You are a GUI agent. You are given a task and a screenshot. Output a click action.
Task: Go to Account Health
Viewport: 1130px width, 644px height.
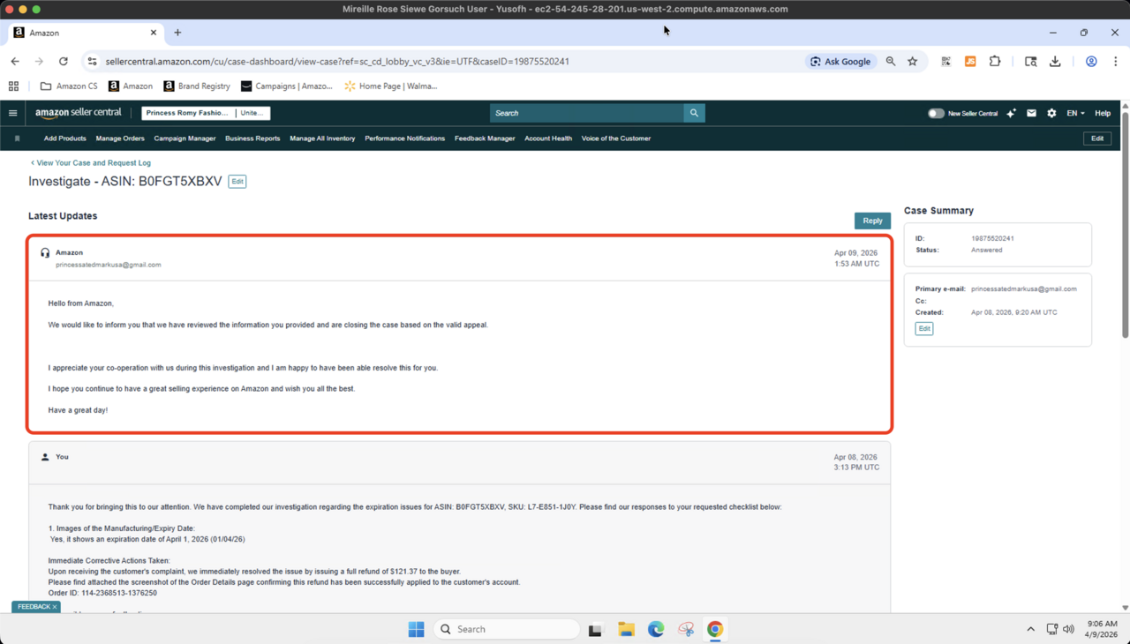click(x=548, y=139)
